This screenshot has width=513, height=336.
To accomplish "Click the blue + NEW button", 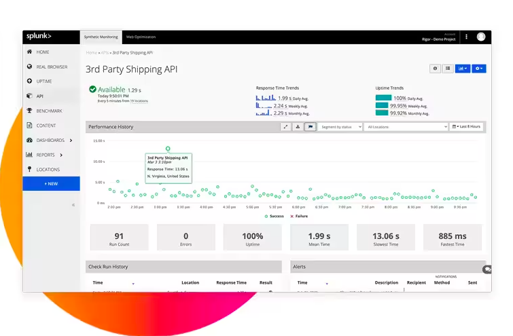I will pyautogui.click(x=51, y=184).
